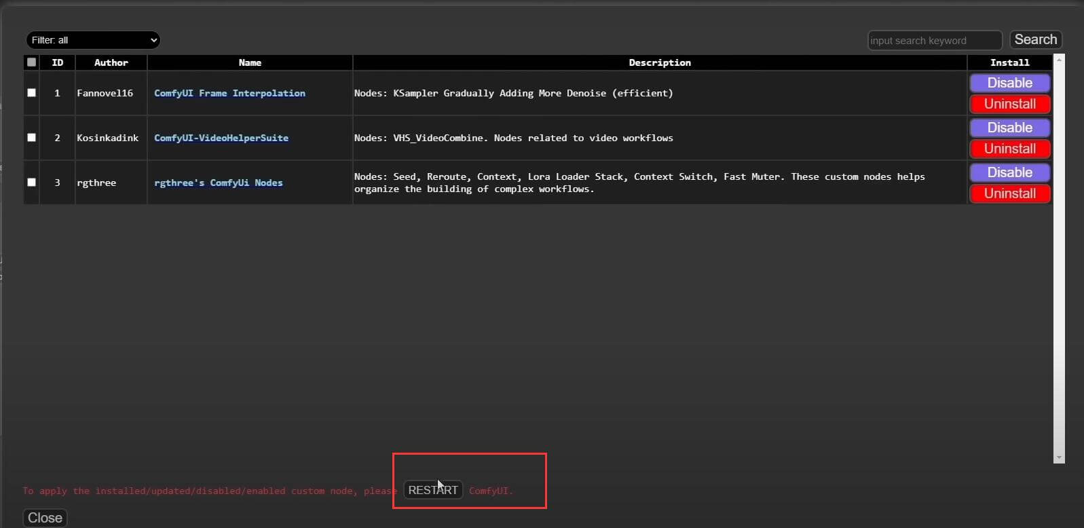Click the ID column header
Screen dimensions: 1084x528
tap(58, 62)
